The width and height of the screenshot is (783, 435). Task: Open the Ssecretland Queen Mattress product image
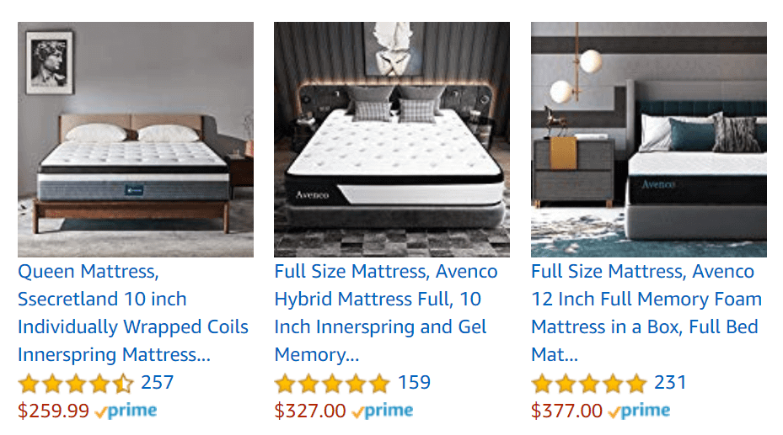pyautogui.click(x=136, y=140)
